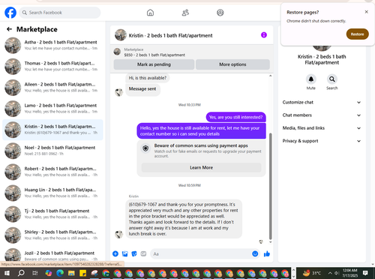
Task: Open File Explorer from taskbar
Action: (71, 273)
